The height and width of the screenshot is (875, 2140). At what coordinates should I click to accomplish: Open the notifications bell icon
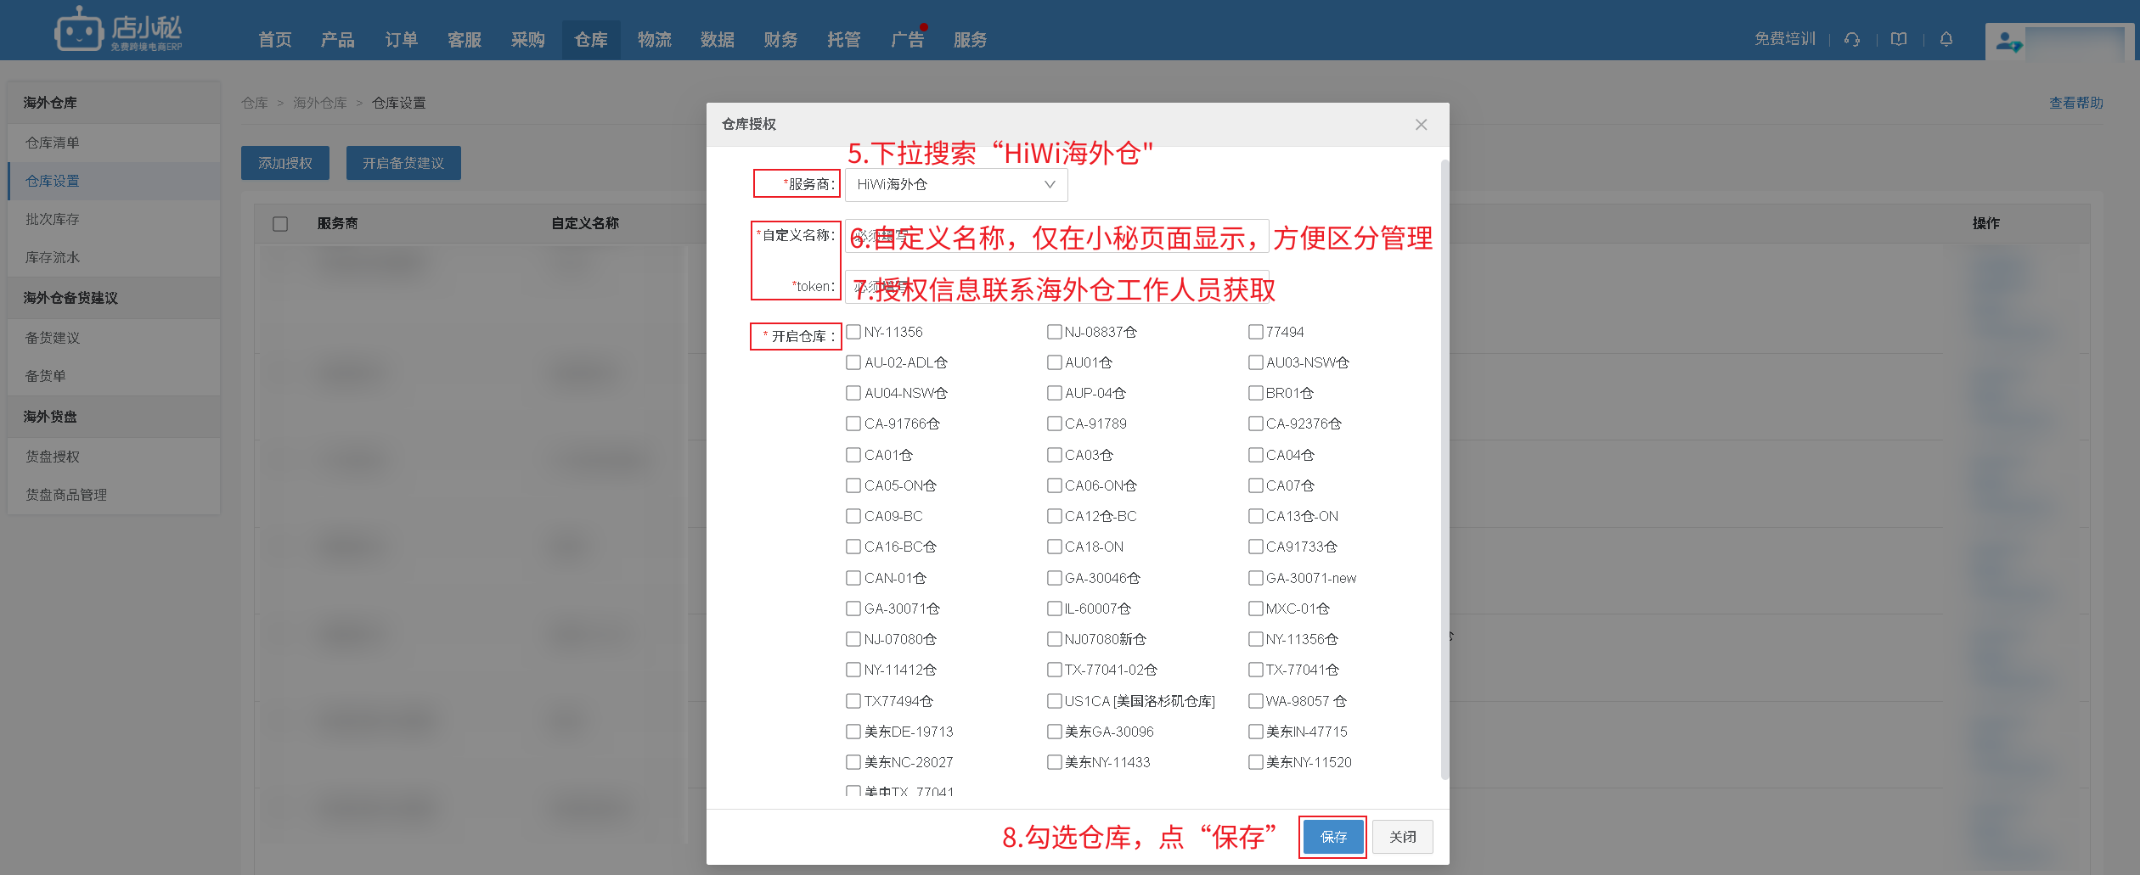[x=1946, y=39]
